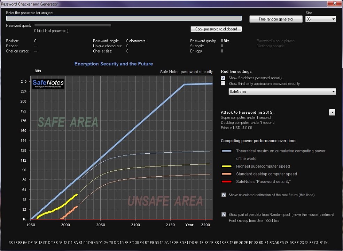Focus the password analysis input field
Viewport: 343px width, 251px height.
coord(124,18)
